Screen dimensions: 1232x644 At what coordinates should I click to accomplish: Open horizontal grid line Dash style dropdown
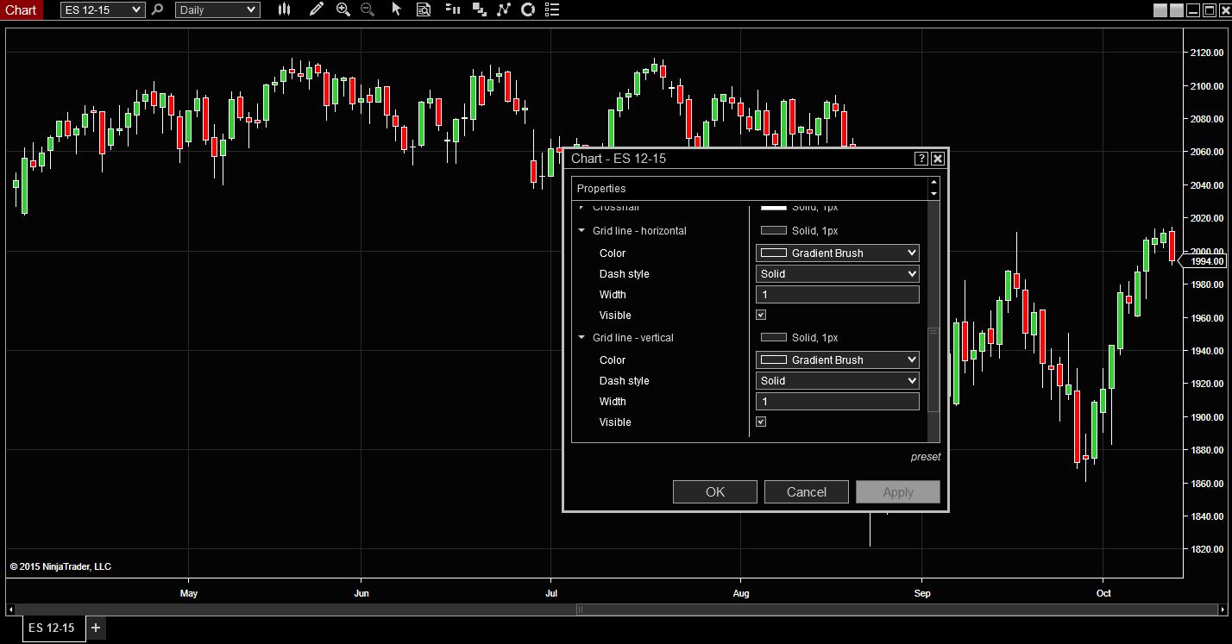837,273
